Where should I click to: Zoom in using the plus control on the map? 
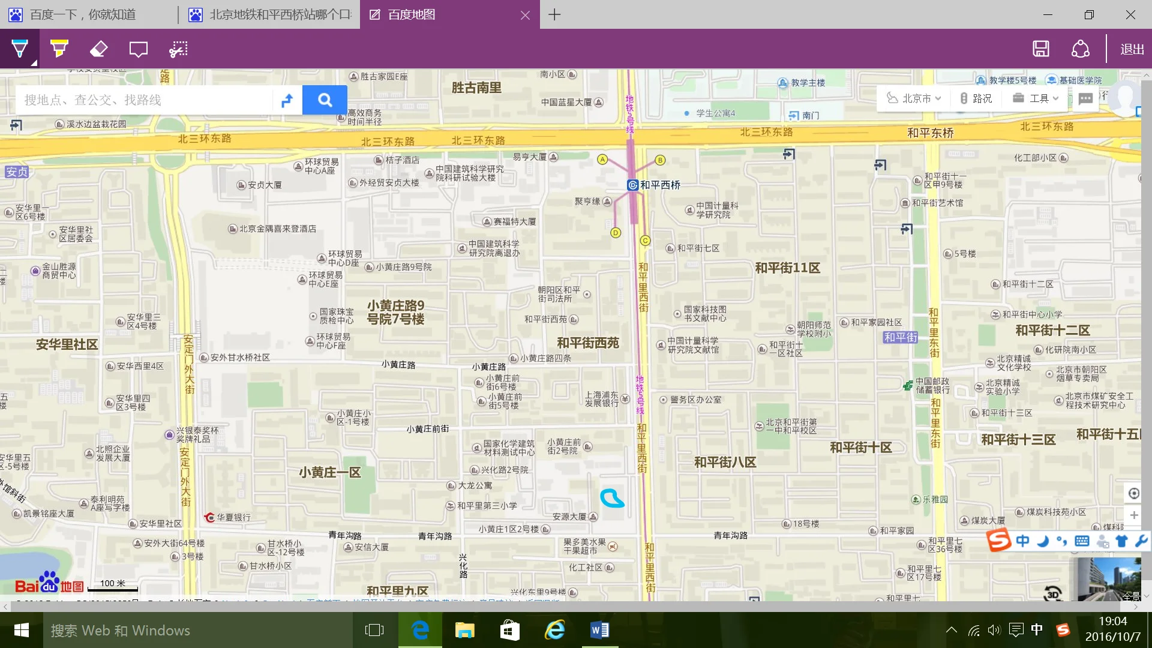coord(1133,515)
